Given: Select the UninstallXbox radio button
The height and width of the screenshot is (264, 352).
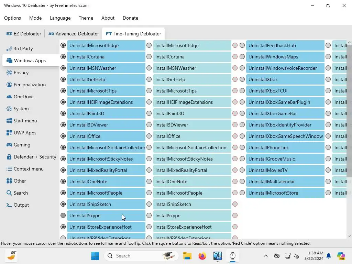Looking at the screenshot, I should (242, 79).
